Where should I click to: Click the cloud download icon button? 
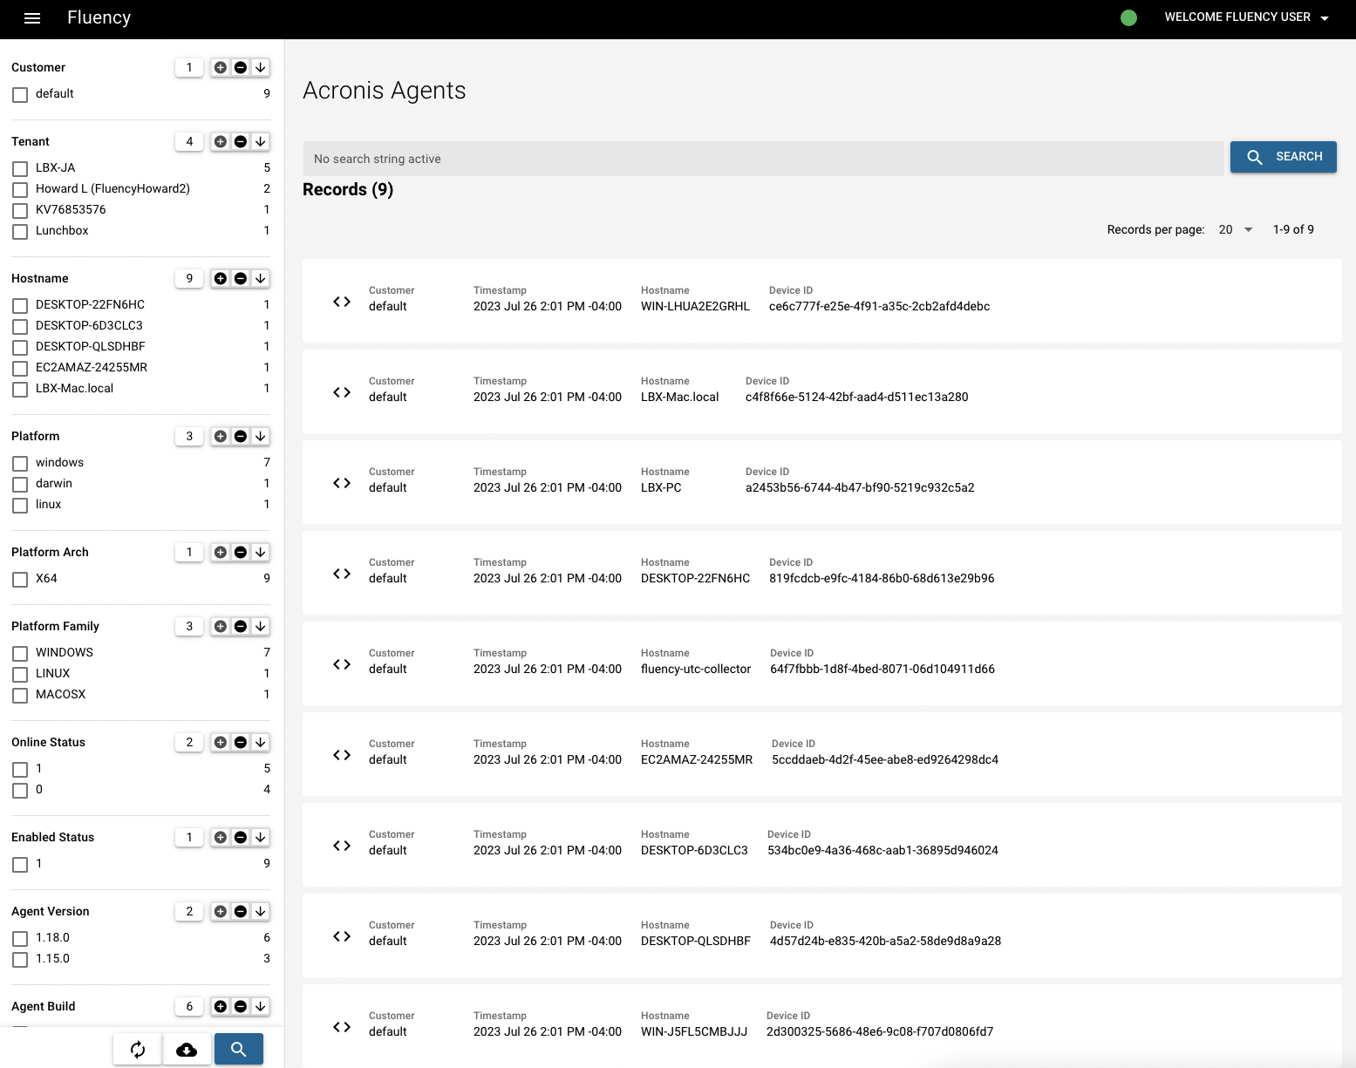tap(187, 1049)
